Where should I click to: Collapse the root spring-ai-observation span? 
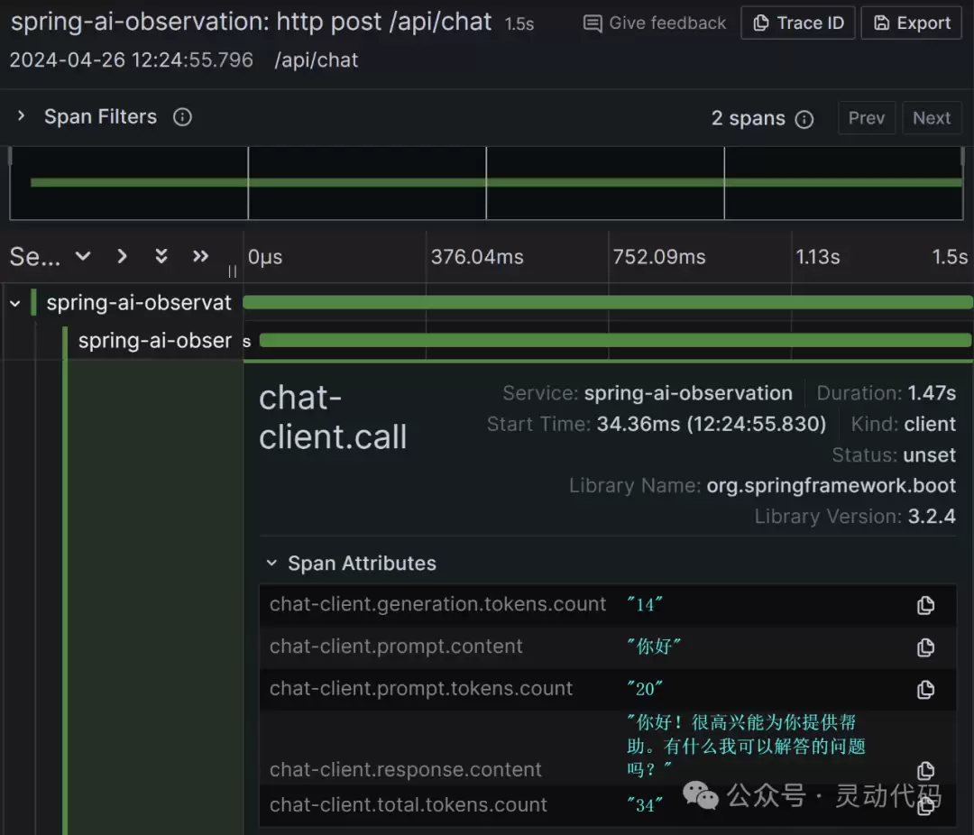click(15, 303)
